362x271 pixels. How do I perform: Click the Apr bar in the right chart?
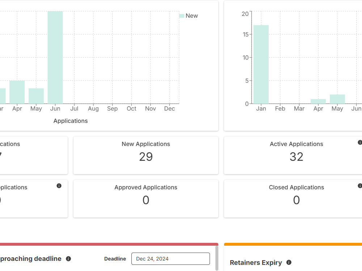click(x=318, y=102)
